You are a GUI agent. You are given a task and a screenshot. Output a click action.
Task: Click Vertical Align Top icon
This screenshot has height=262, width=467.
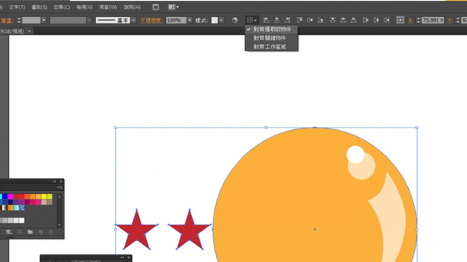click(x=299, y=20)
